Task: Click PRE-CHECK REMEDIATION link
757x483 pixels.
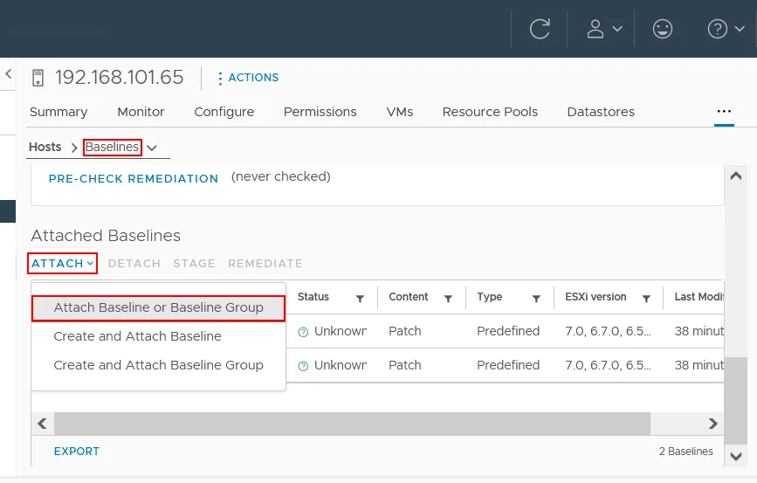Action: (134, 178)
